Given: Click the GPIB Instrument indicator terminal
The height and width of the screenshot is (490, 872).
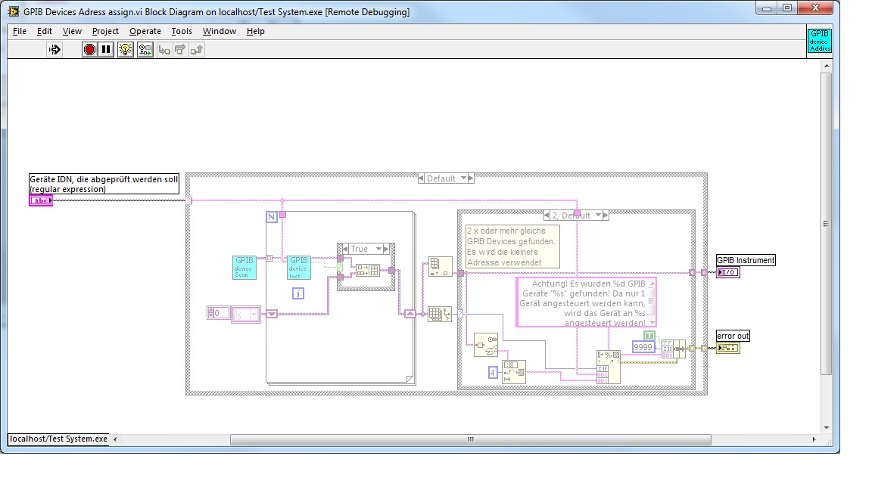Looking at the screenshot, I should coord(727,272).
